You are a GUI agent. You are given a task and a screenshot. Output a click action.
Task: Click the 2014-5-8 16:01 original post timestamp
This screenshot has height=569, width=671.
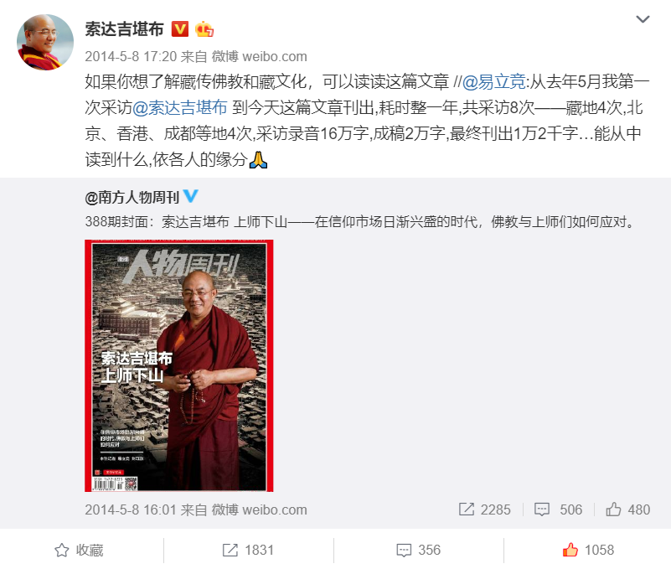pos(131,510)
